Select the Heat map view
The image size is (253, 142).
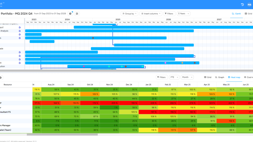pos(234,77)
